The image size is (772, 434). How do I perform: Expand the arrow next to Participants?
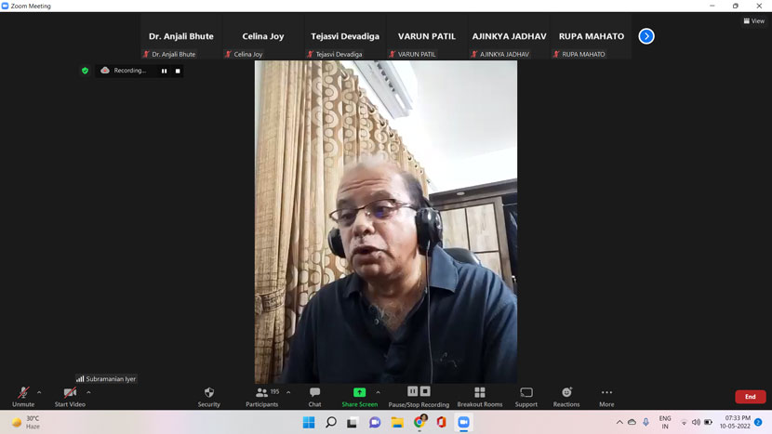(x=288, y=392)
